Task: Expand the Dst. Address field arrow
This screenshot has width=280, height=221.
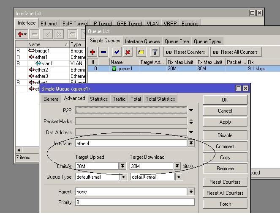Action: [191, 132]
